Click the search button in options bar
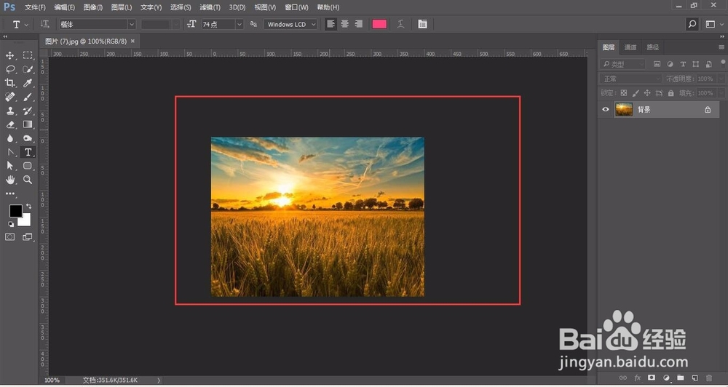 point(692,24)
